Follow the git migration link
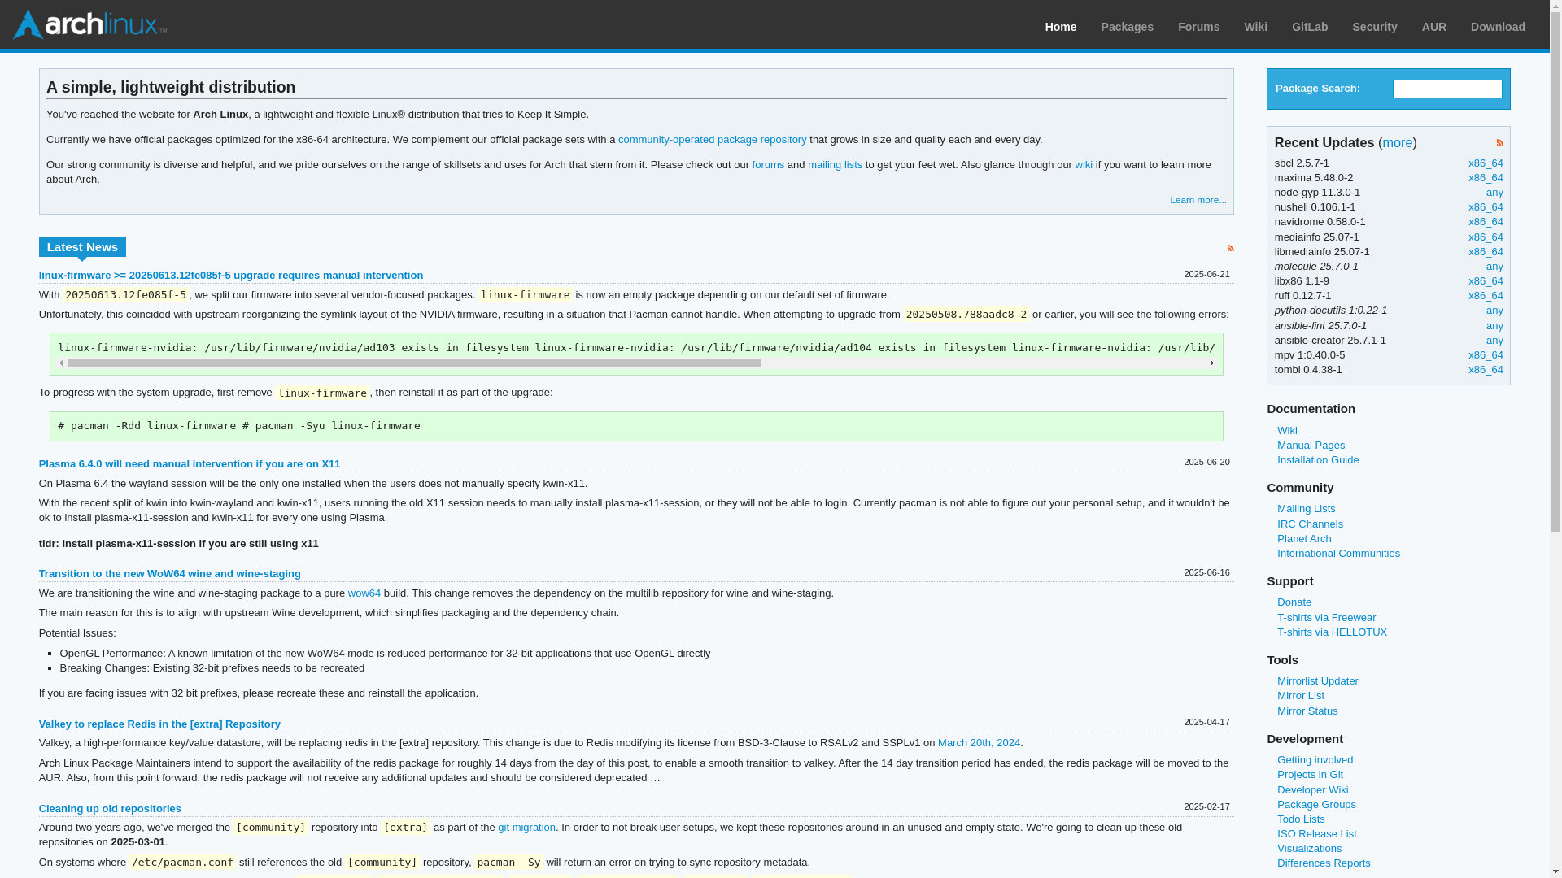 pos(526,828)
